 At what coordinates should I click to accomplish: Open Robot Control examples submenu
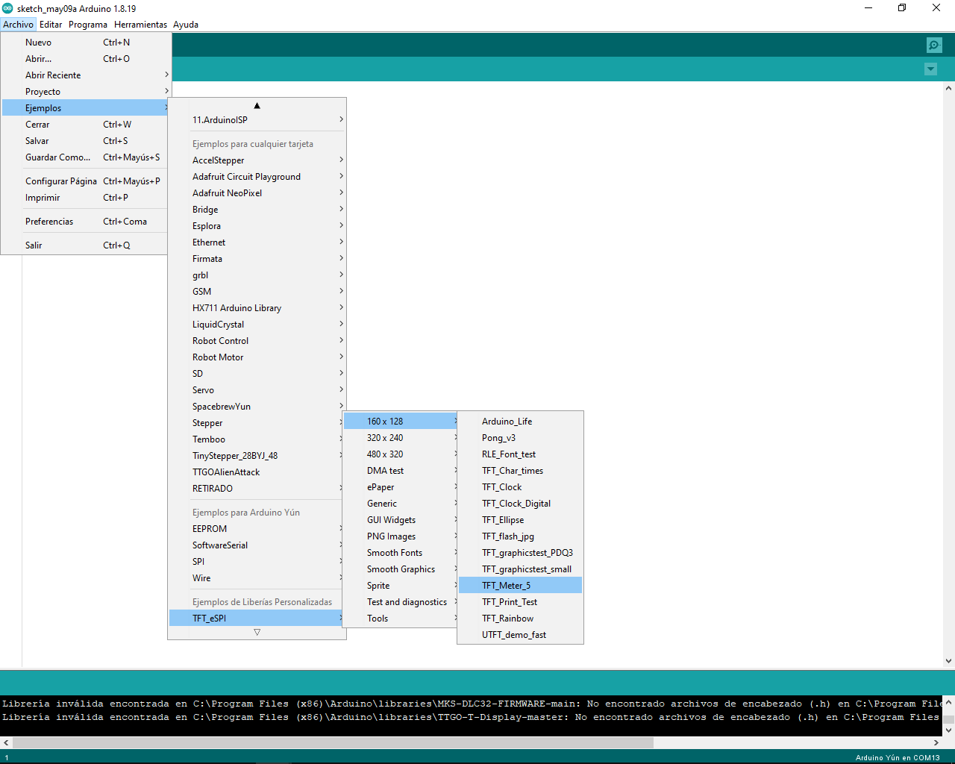point(257,341)
